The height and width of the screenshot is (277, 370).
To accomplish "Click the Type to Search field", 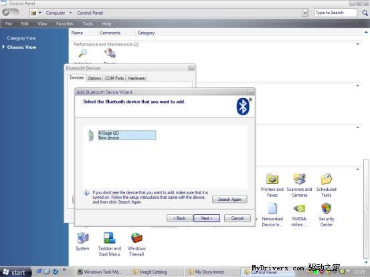I will coord(335,13).
